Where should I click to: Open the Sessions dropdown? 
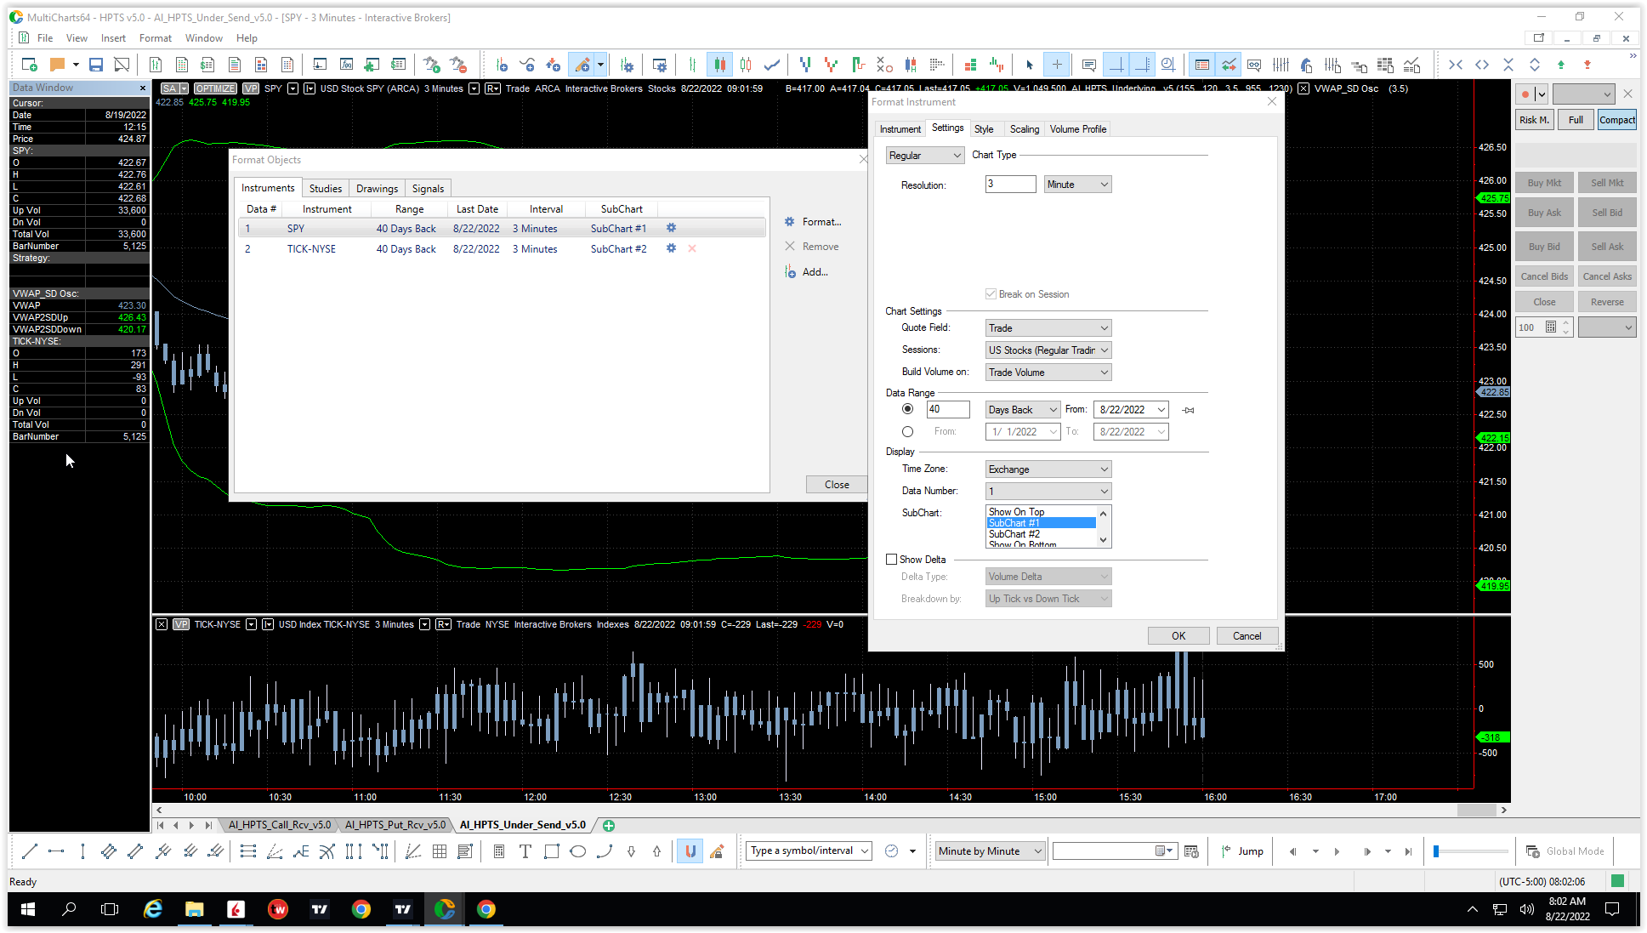pos(1048,350)
